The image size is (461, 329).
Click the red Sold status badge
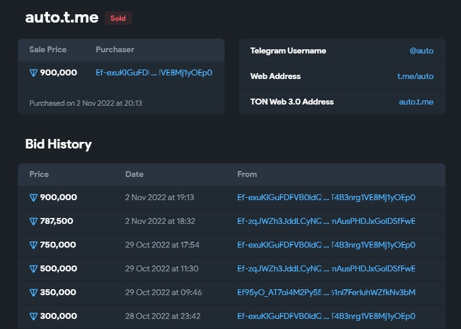pyautogui.click(x=118, y=18)
